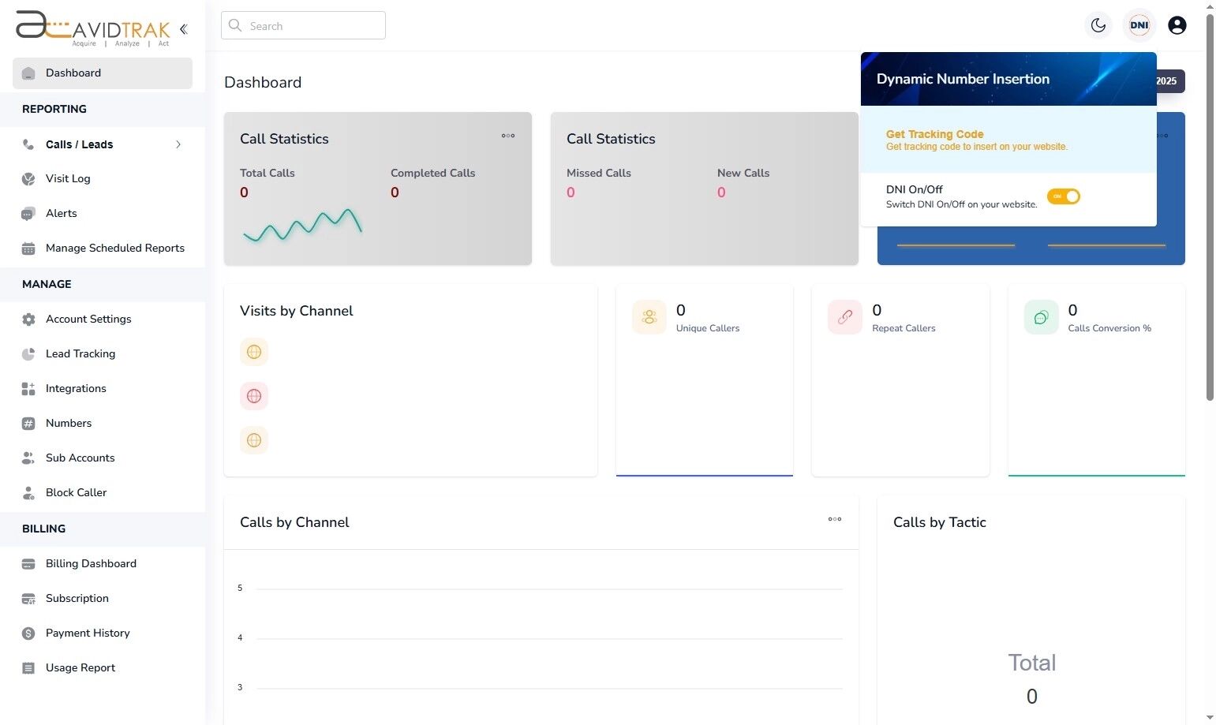Screen dimensions: 1216x725
Task: Click the Block Caller person icon
Action: [28, 493]
